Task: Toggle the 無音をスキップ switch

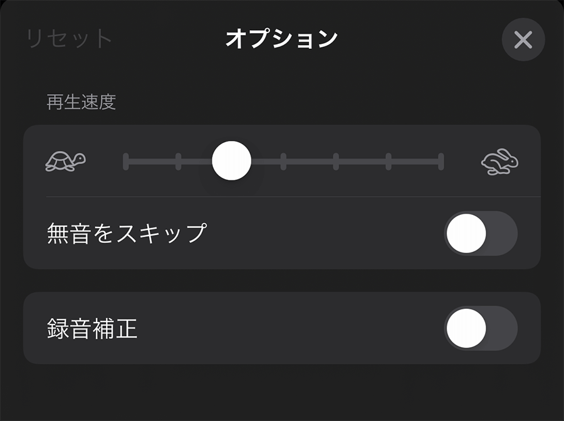Action: 481,234
